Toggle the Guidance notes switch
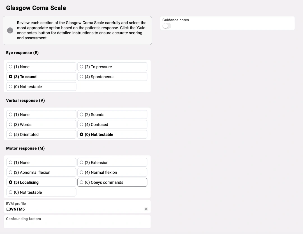The image size is (303, 234). tap(166, 26)
